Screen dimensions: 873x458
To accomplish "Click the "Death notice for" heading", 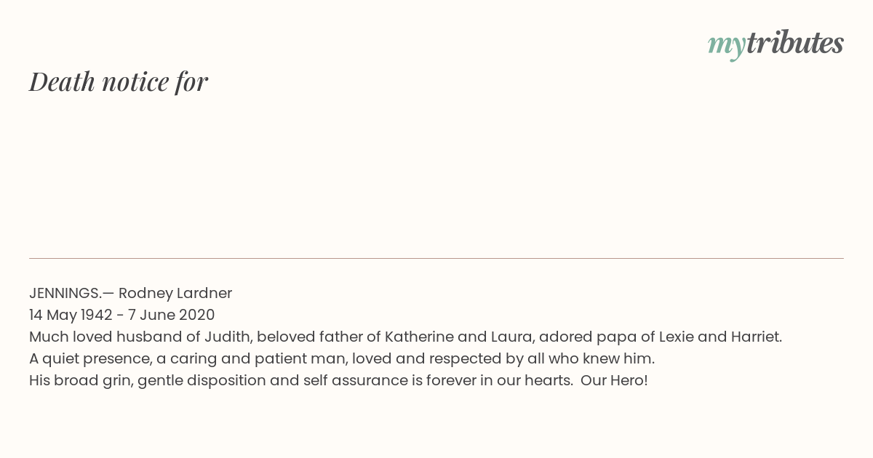I will [119, 81].
